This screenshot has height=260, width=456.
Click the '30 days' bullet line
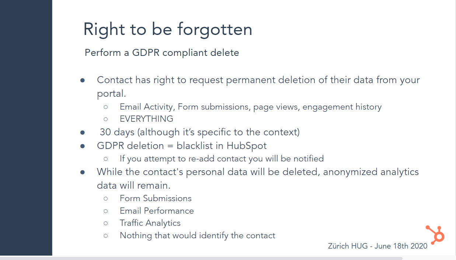coord(199,132)
